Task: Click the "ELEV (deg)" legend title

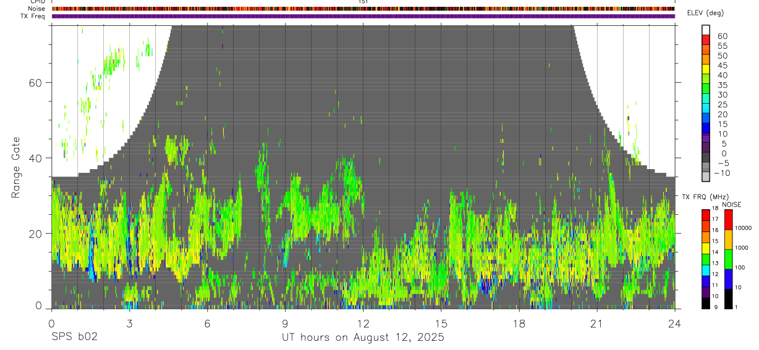Action: [705, 13]
